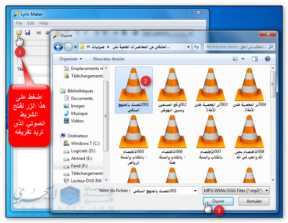The width and height of the screenshot is (288, 223).
Task: Click the play/pause button in Lyric Maker
Action: pyautogui.click(x=39, y=32)
